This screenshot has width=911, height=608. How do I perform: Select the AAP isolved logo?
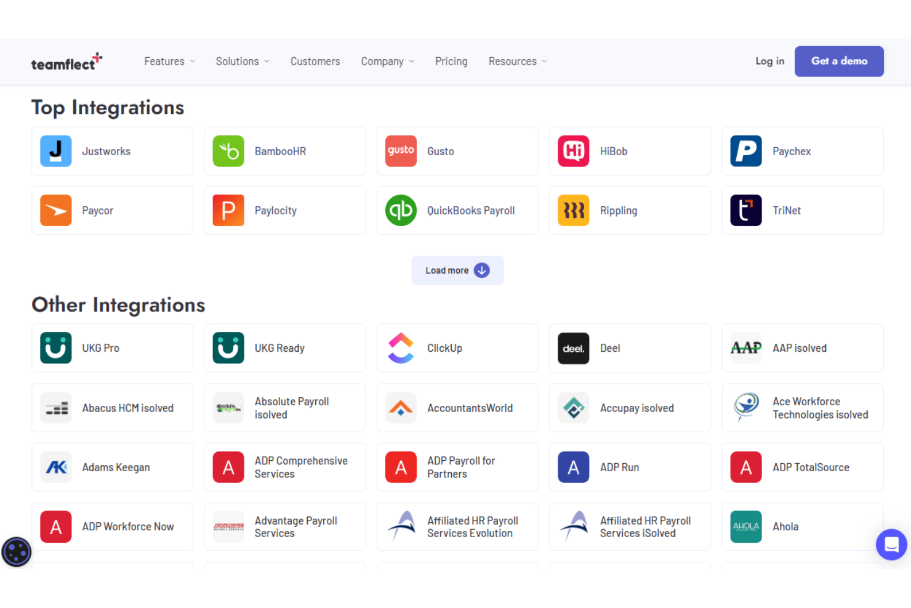pyautogui.click(x=746, y=348)
